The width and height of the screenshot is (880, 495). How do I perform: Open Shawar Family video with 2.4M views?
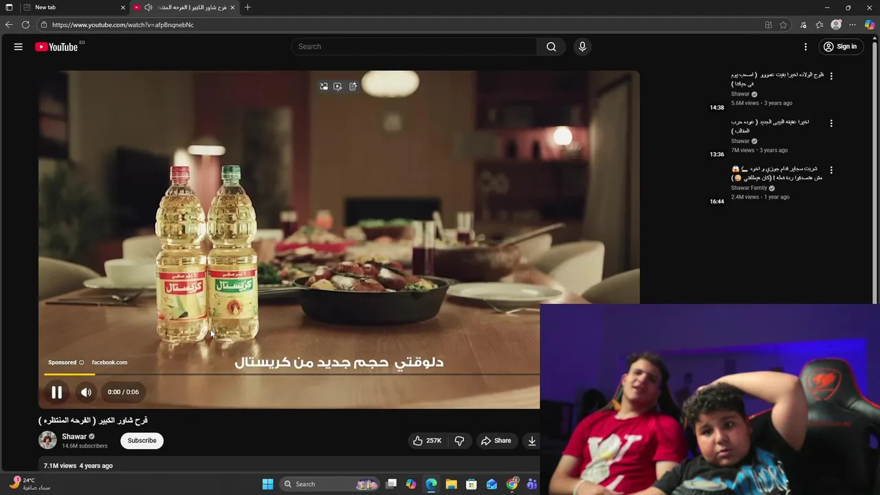click(777, 173)
